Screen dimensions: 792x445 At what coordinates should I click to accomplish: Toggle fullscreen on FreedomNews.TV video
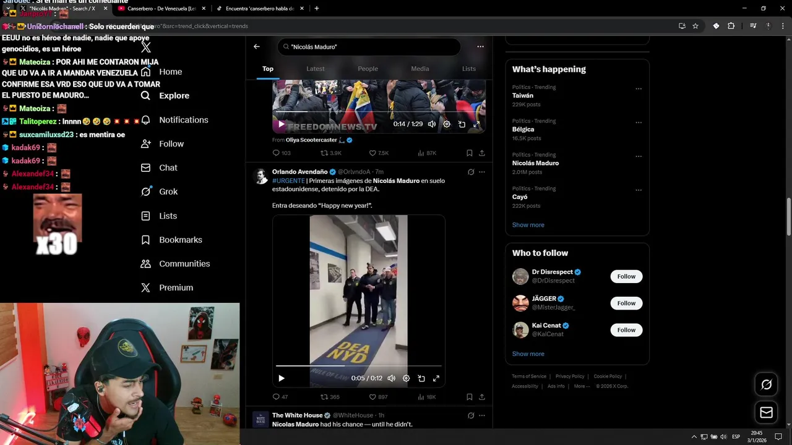coord(476,124)
